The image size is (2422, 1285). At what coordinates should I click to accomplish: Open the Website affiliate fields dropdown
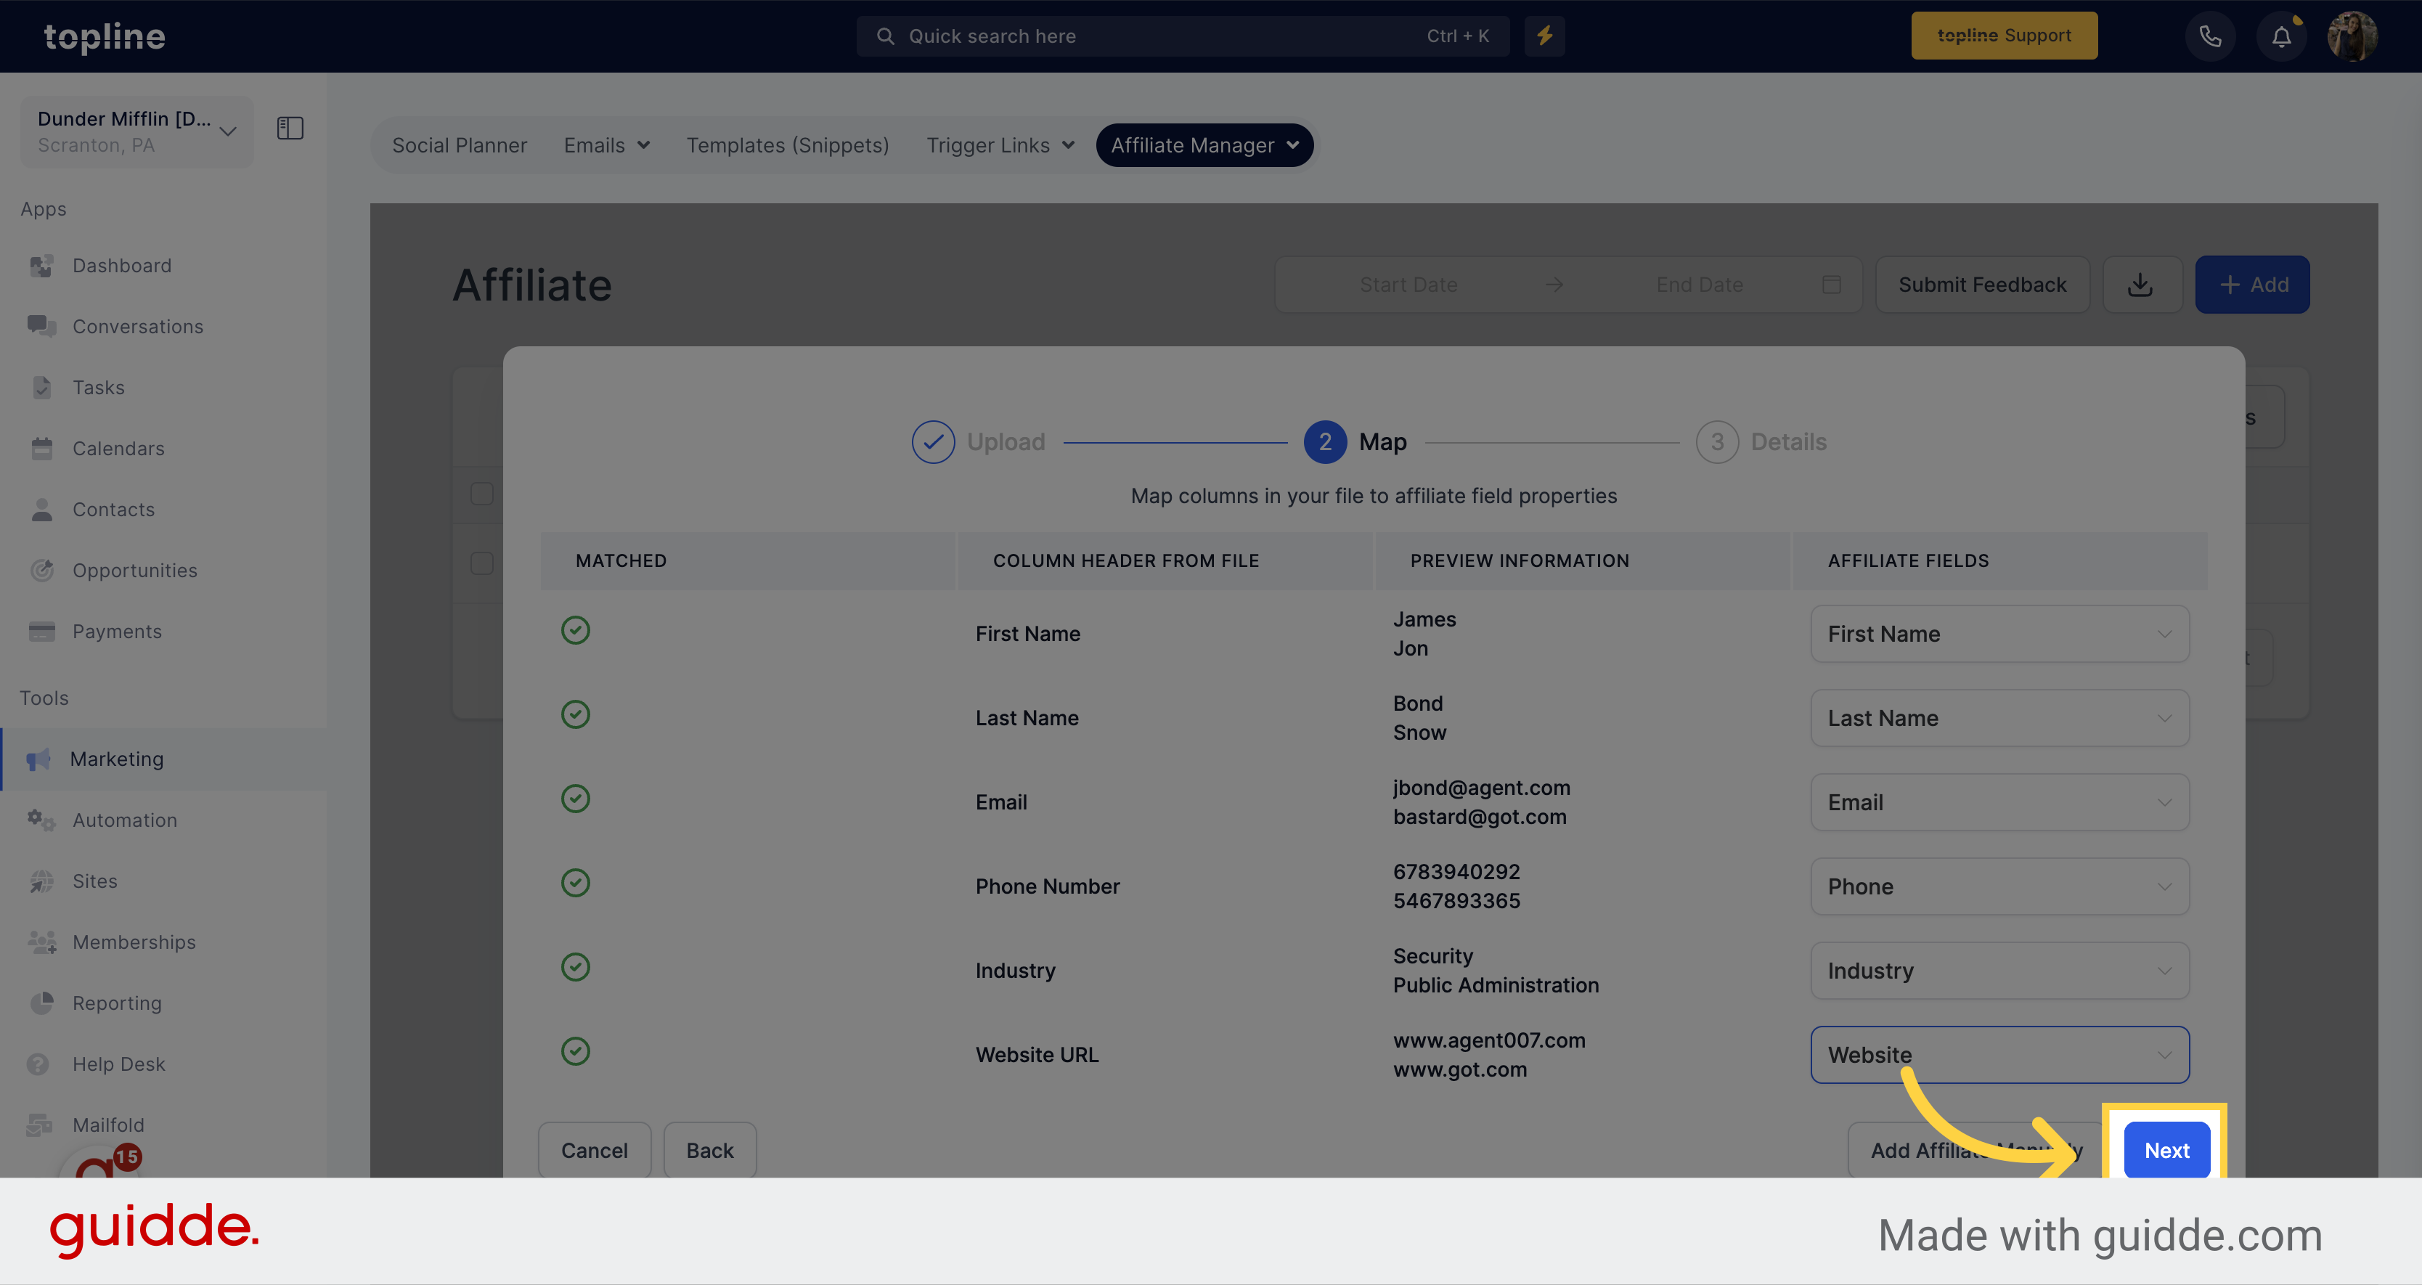coord(1997,1054)
